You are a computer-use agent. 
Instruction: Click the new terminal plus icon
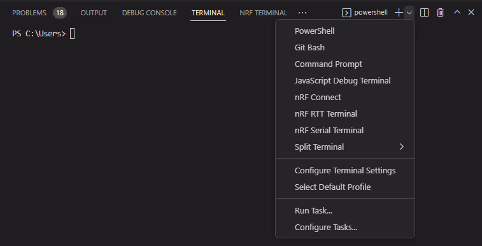click(399, 13)
